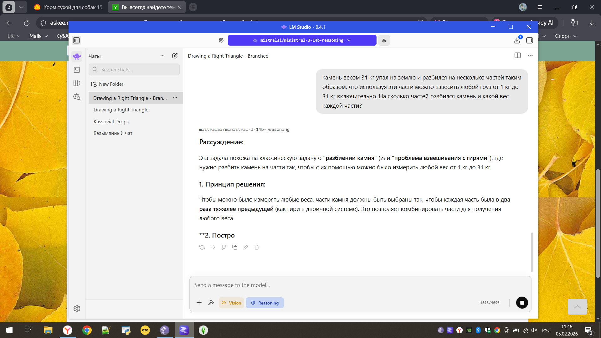Click the branch conversation icon
The height and width of the screenshot is (338, 601).
pyautogui.click(x=224, y=247)
